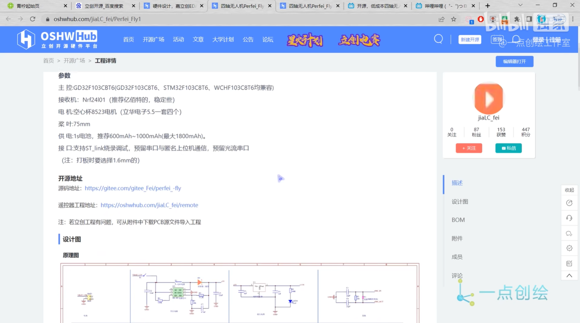Click the 立创电赛 banner

pos(359,40)
